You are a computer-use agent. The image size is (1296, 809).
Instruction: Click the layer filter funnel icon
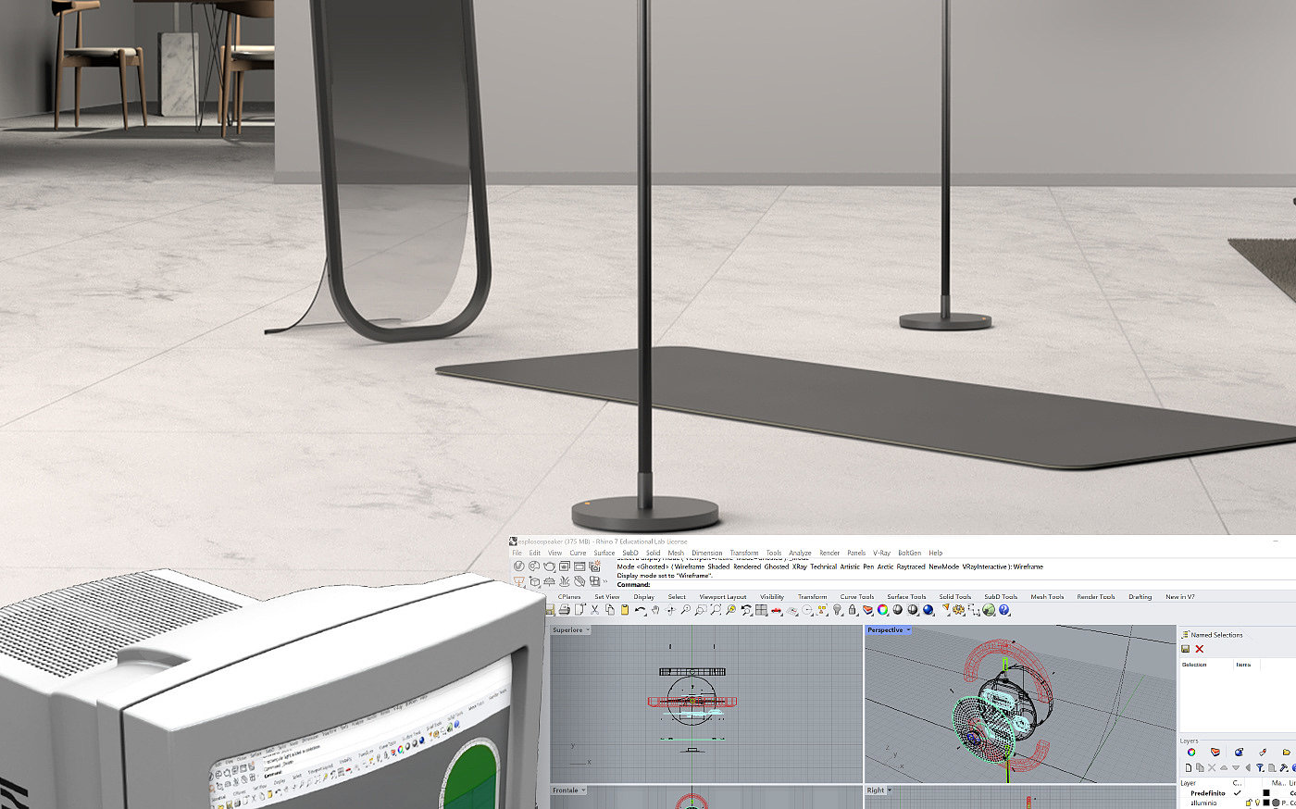1260,767
